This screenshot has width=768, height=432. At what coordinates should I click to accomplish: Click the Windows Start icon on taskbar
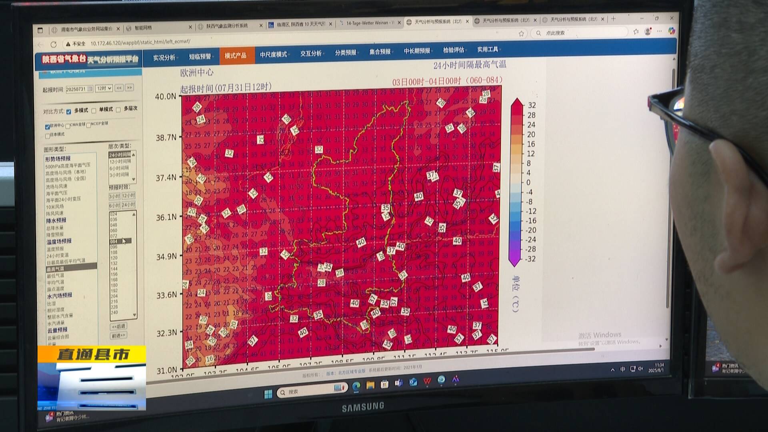[268, 394]
